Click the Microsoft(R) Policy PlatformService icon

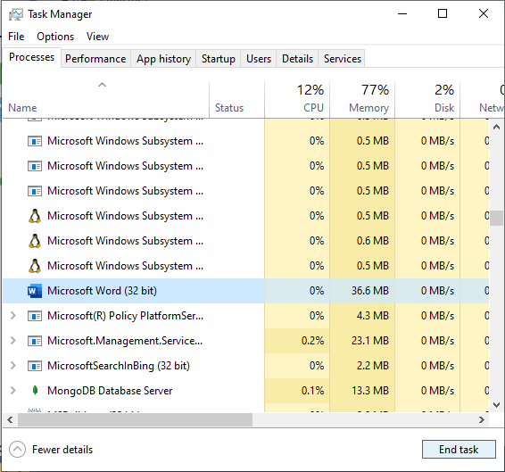pyautogui.click(x=35, y=316)
